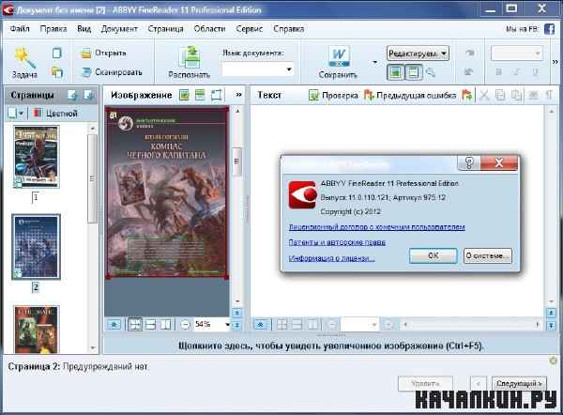The height and width of the screenshot is (415, 563).
Task: Toggle horizontal split view in Изображение pane
Action: click(150, 325)
